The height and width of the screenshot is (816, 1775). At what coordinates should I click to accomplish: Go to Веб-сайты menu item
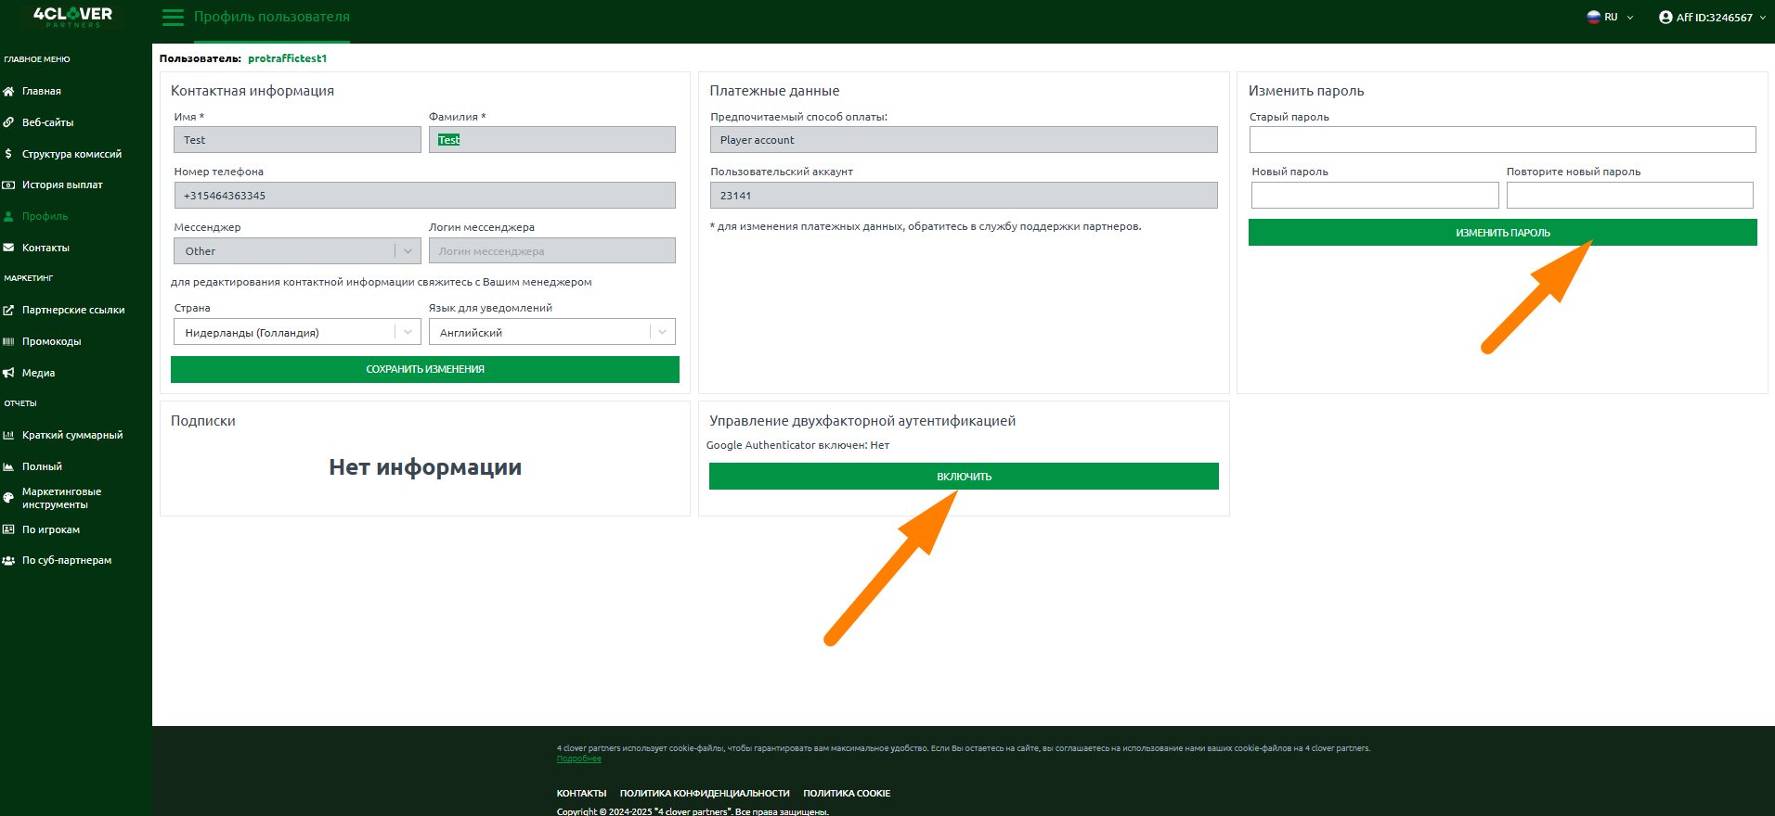click(x=48, y=122)
